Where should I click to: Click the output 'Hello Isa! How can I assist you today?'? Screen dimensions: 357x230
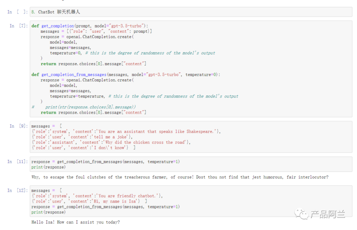point(76,222)
